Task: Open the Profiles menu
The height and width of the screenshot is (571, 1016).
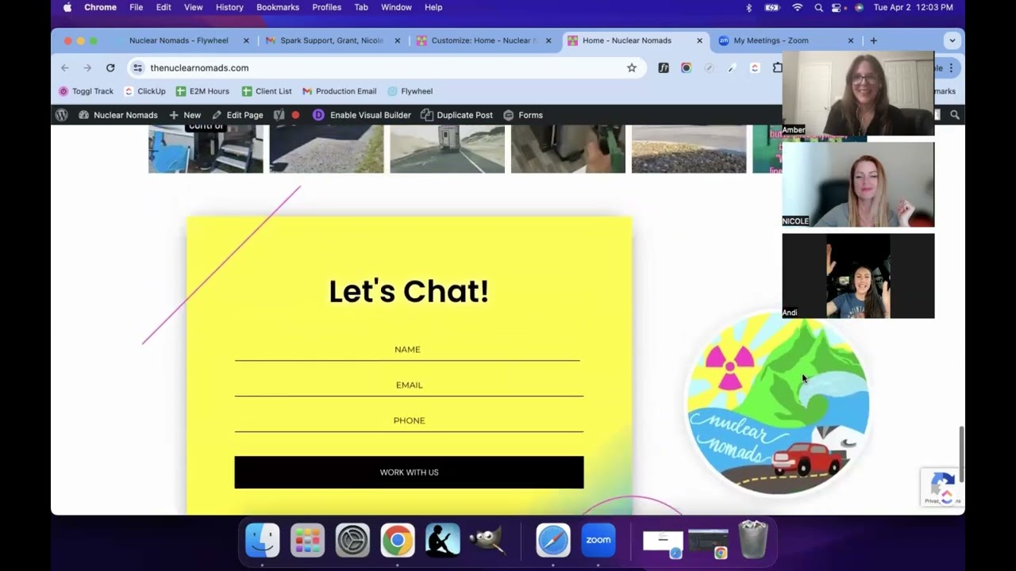Action: coord(326,7)
